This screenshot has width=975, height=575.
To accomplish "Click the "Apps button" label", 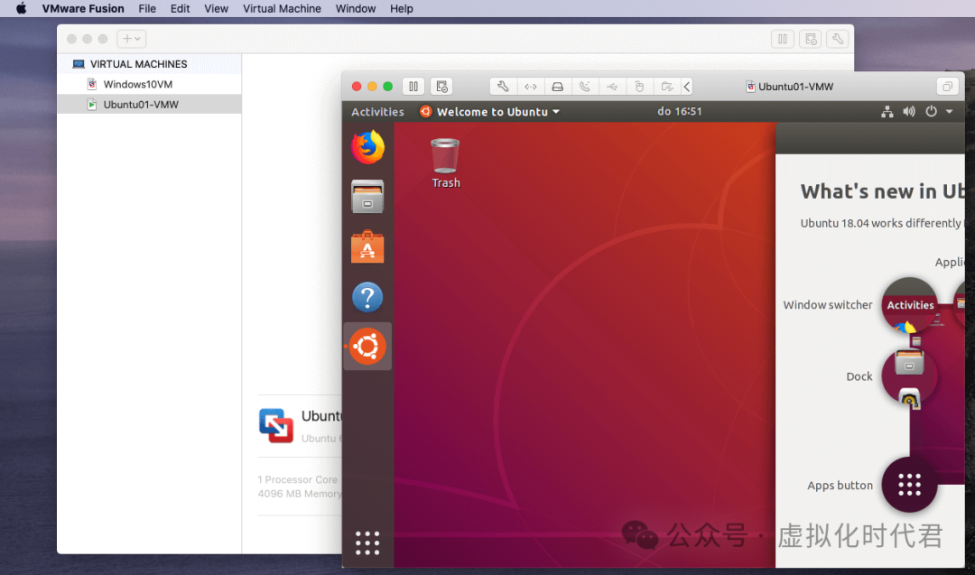I will [x=840, y=486].
